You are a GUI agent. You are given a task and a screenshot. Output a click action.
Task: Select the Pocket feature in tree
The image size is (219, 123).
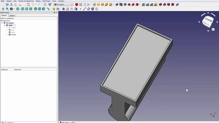coord(14,35)
